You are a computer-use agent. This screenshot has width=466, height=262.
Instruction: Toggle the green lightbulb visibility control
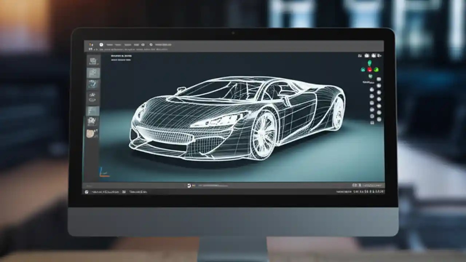click(x=370, y=63)
